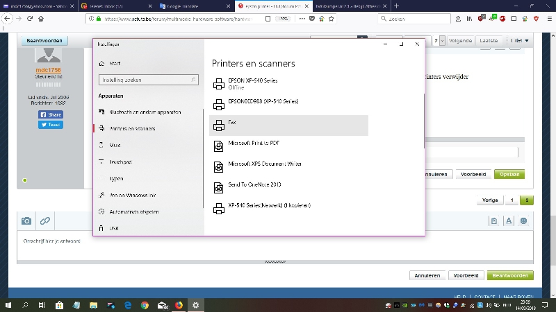Click the browser Back arrow button
556x312 pixels.
[8, 19]
